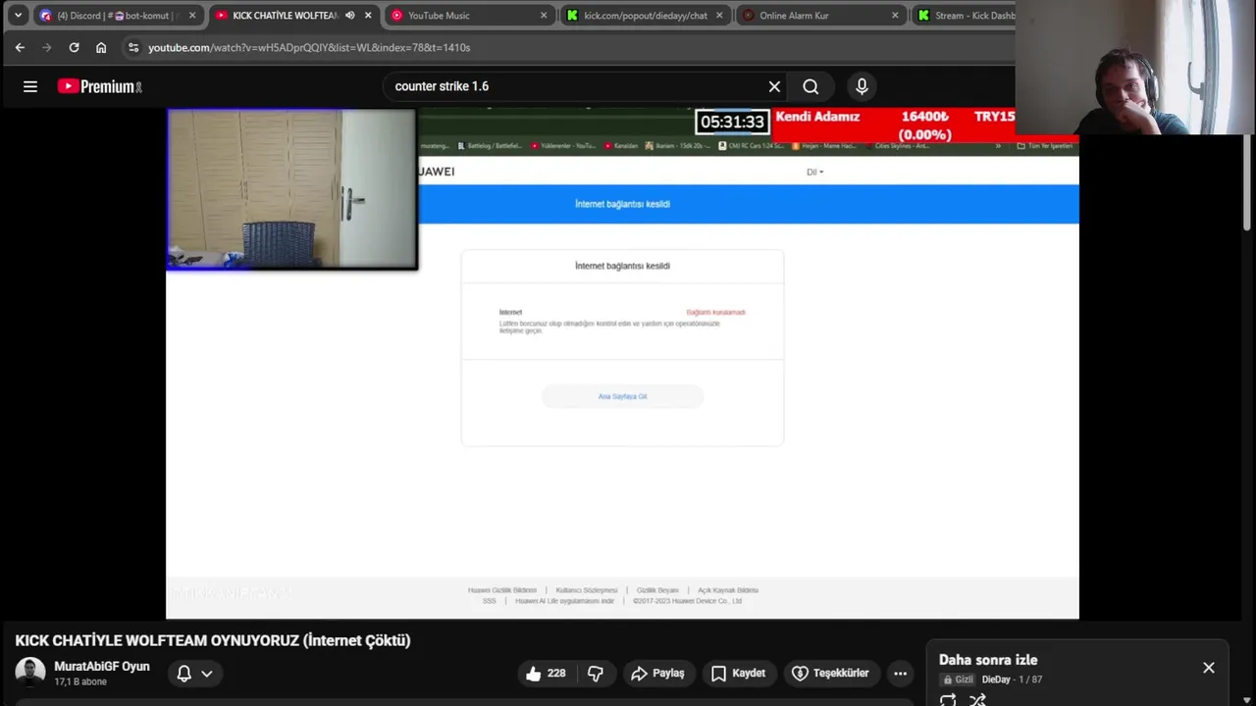Open notification bell options for channel
The image size is (1256, 706).
pyautogui.click(x=194, y=674)
